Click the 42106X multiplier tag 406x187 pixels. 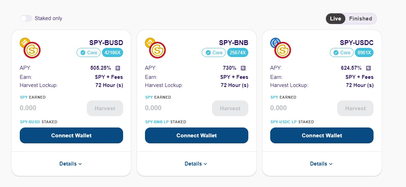113,52
